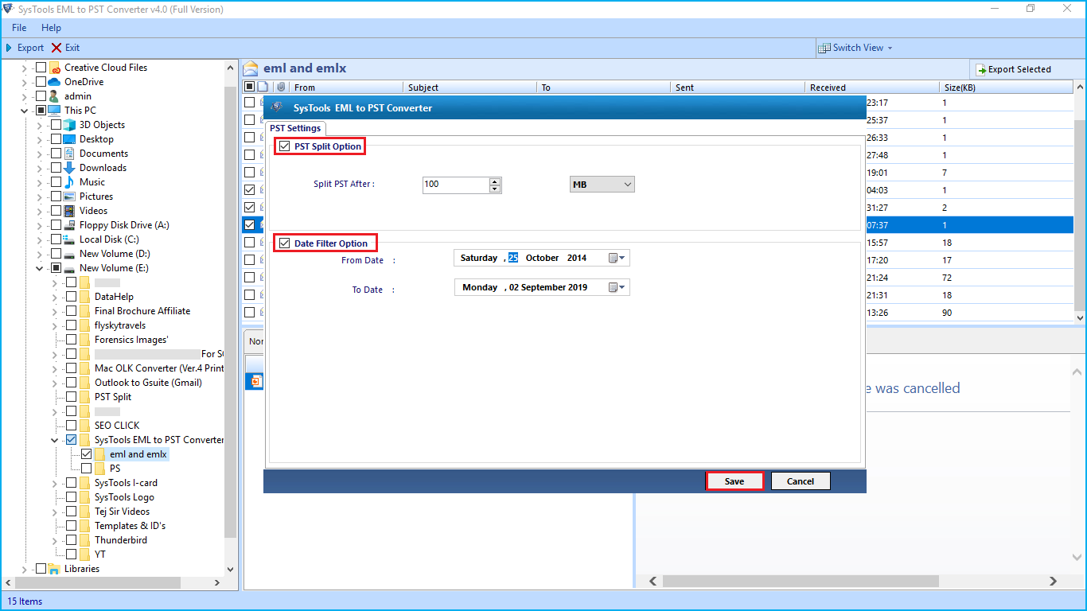The height and width of the screenshot is (611, 1087).
Task: Increase Split PST After with up arrow
Action: click(496, 181)
